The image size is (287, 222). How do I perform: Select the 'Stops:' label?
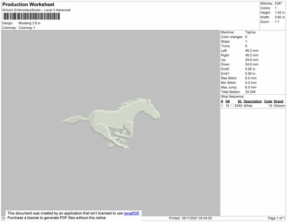[x=225, y=41]
